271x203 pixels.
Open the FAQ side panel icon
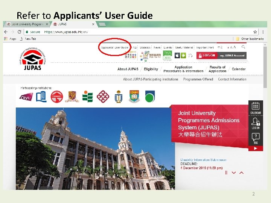pos(256,138)
